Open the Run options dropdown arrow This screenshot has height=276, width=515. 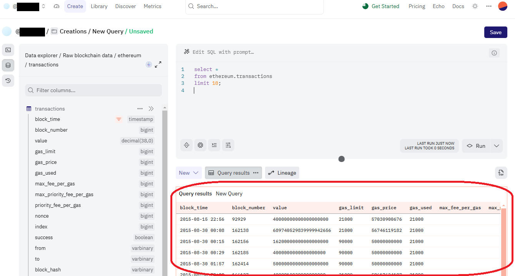[497, 146]
